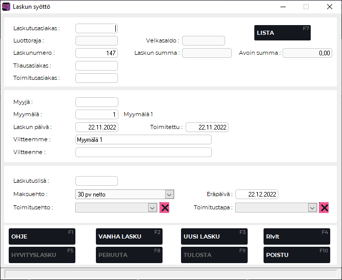Select the Tilausasiakas input field

[x=96, y=66]
